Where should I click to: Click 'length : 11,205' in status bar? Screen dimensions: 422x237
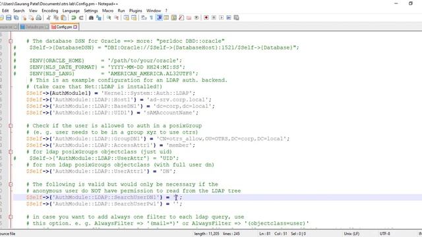(x=206, y=234)
